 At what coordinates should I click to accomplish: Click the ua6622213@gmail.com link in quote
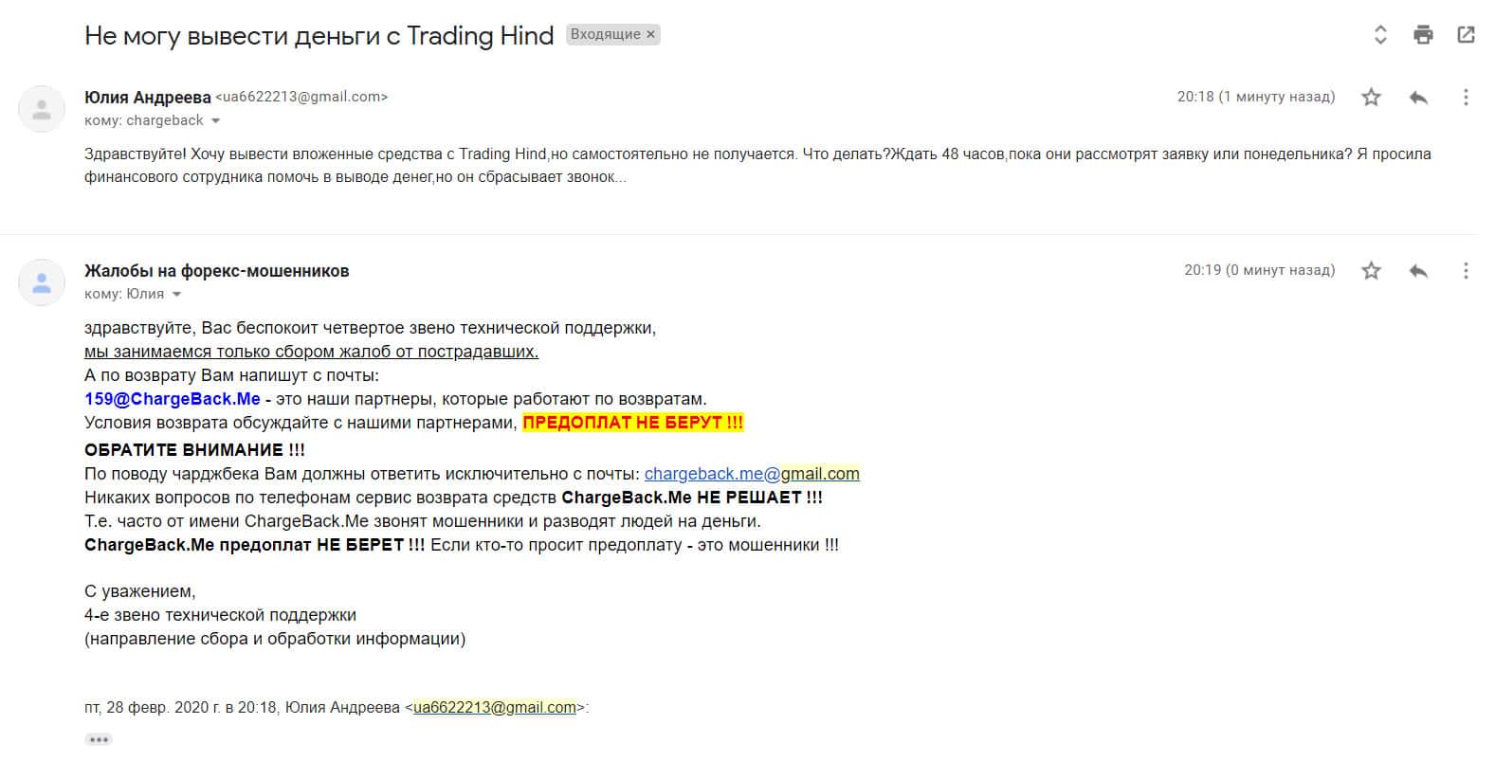click(x=495, y=707)
